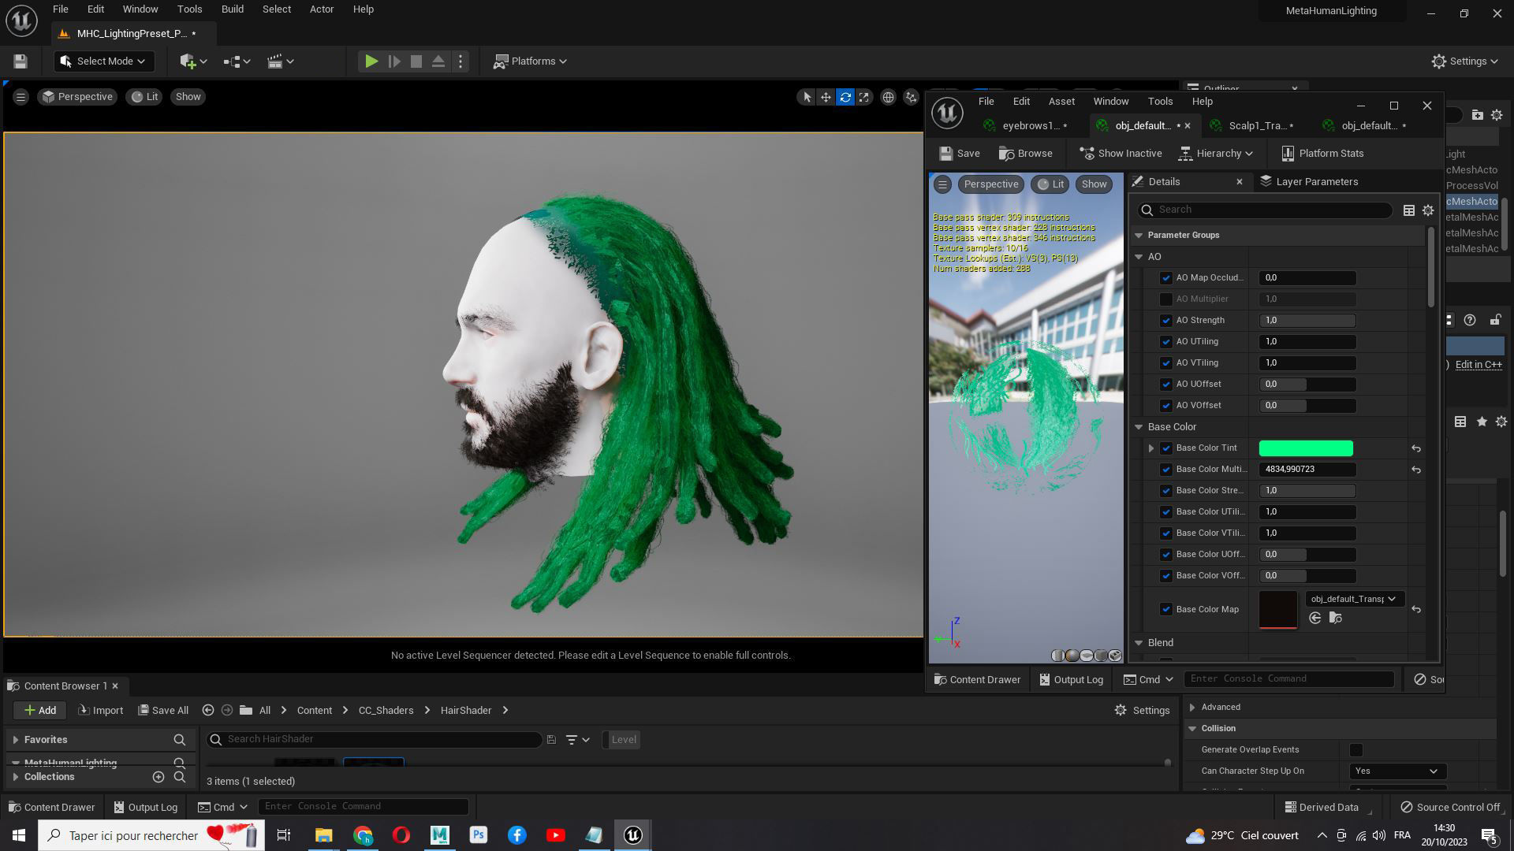Click Base Color Tint green swatch
This screenshot has width=1514, height=851.
point(1306,448)
